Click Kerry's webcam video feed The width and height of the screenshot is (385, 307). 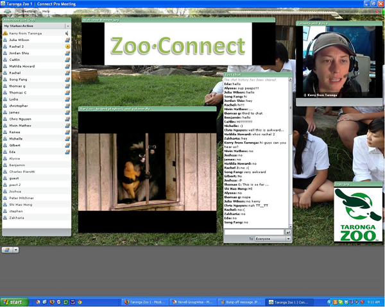coord(339,62)
